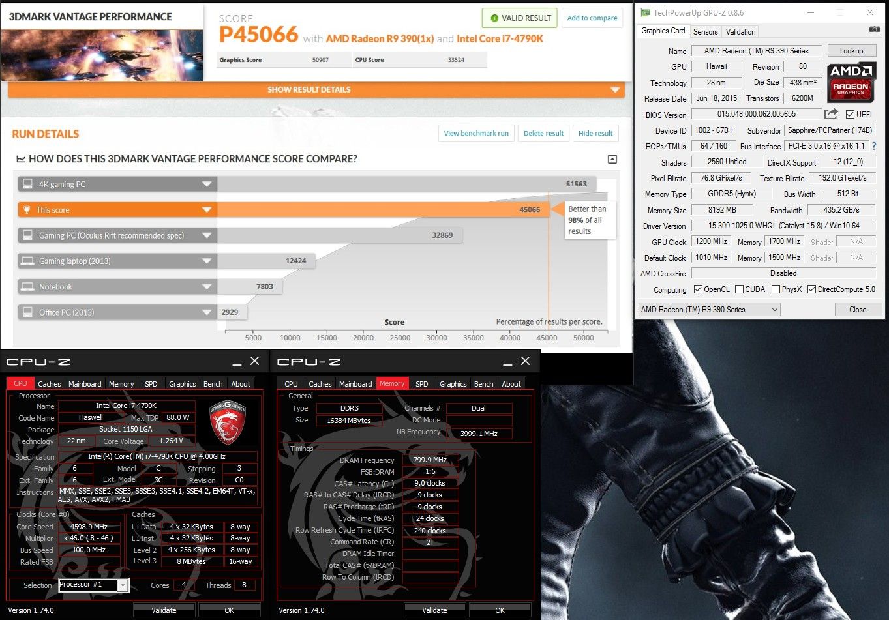
Task: Expand the Notebook dropdown arrow
Action: tap(207, 287)
